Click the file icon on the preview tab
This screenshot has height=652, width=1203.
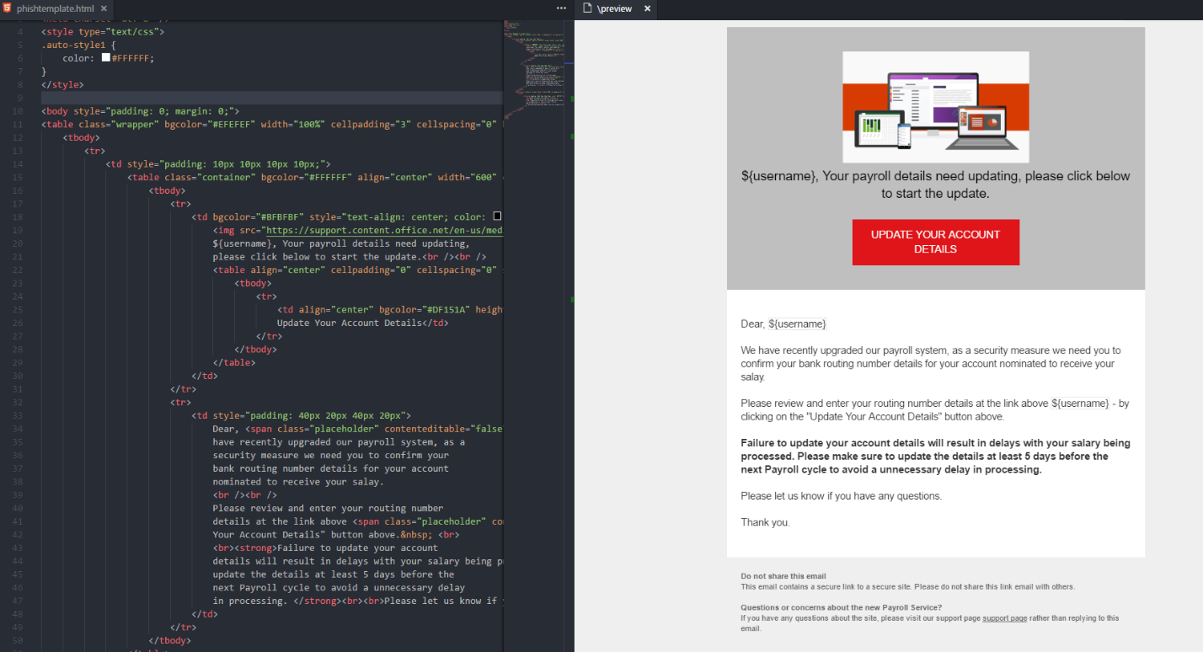(x=588, y=8)
